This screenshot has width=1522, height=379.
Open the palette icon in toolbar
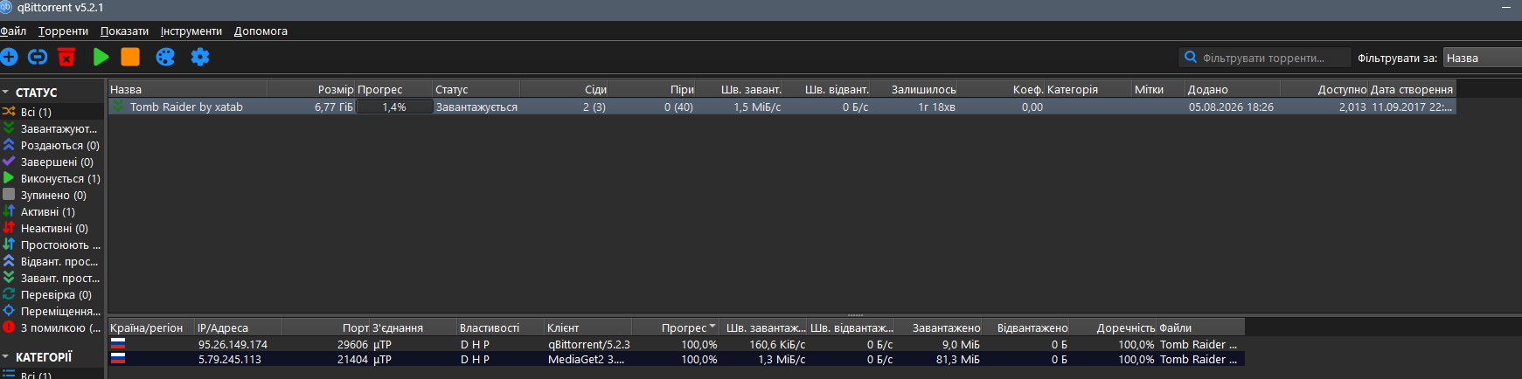(165, 57)
